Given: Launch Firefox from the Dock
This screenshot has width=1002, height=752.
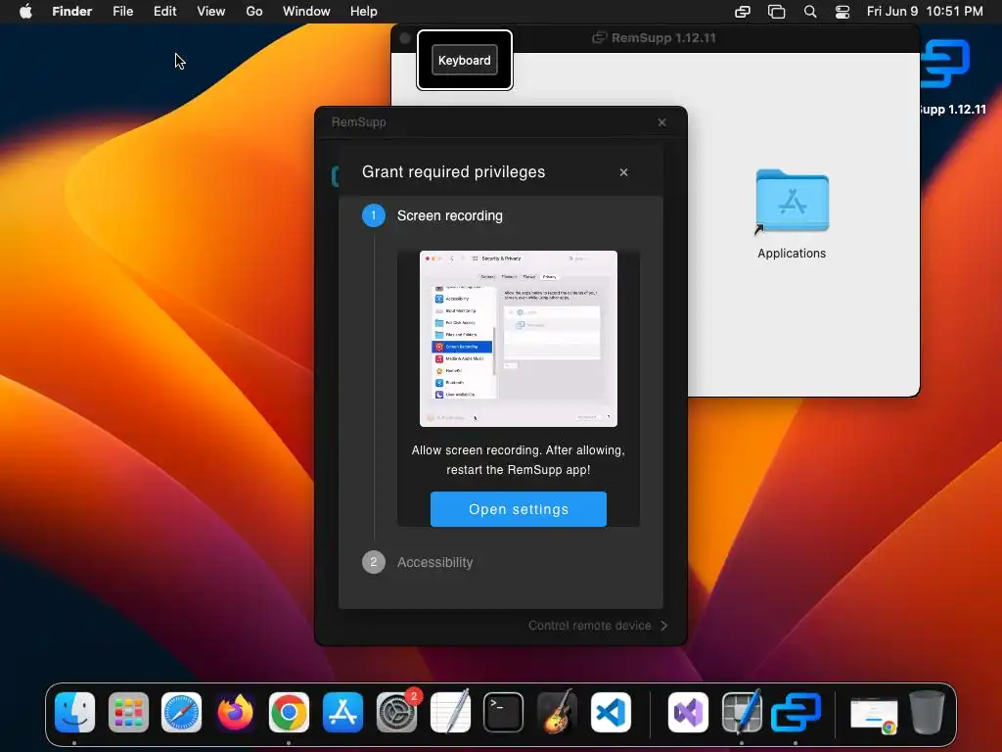Looking at the screenshot, I should point(235,712).
